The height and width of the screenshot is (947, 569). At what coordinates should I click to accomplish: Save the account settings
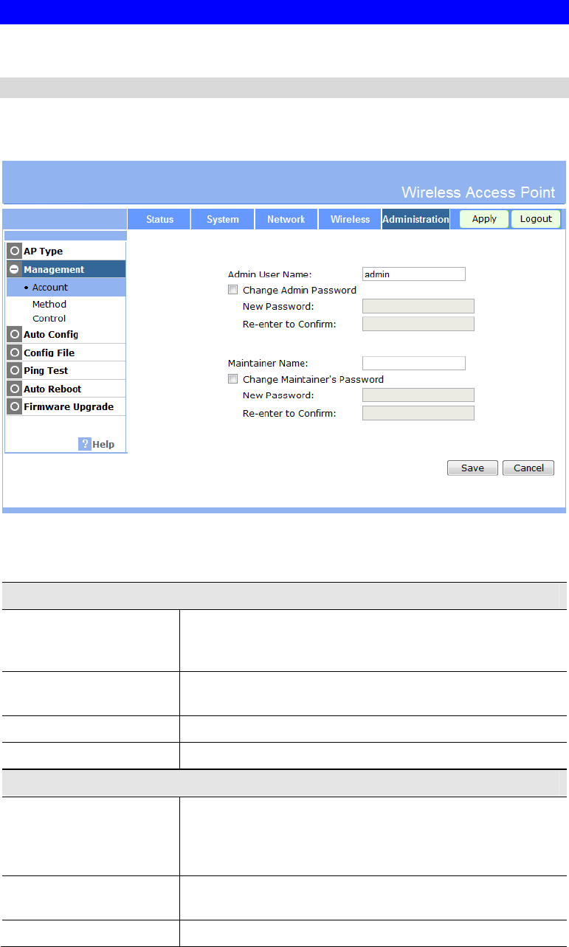pyautogui.click(x=472, y=468)
